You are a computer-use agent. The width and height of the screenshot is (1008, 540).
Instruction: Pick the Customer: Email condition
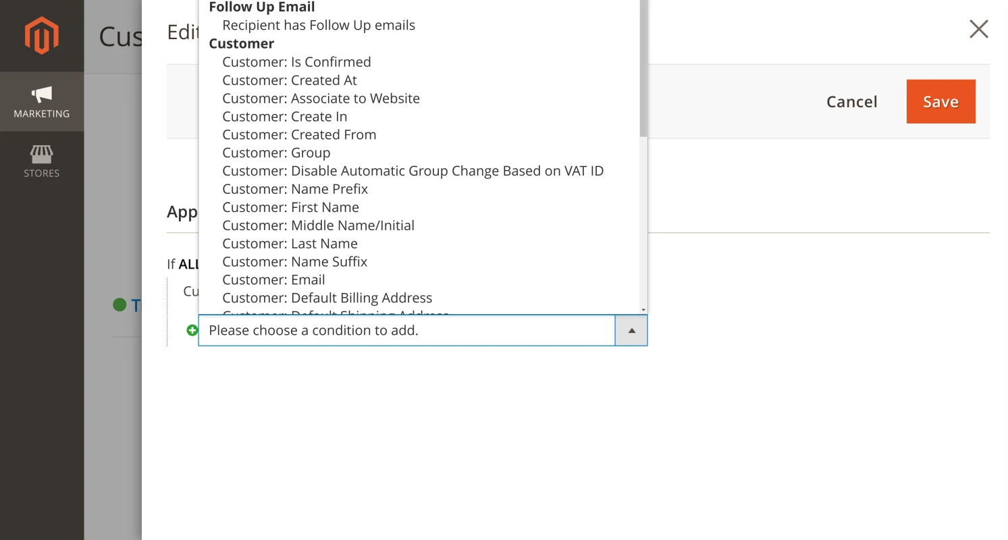click(x=273, y=279)
